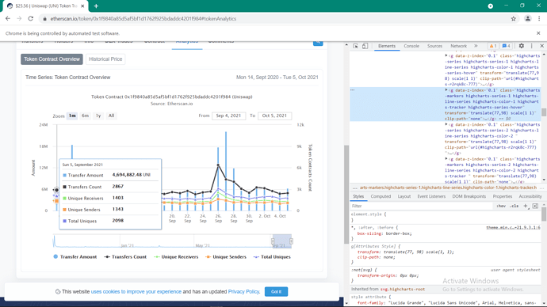
Task: Bookmark this page with the star icon
Action: (513, 19)
